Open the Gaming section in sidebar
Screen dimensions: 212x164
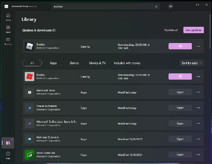coord(8,41)
